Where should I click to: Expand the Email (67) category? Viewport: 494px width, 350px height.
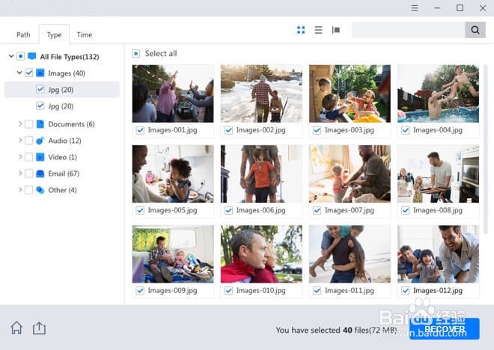(20, 173)
